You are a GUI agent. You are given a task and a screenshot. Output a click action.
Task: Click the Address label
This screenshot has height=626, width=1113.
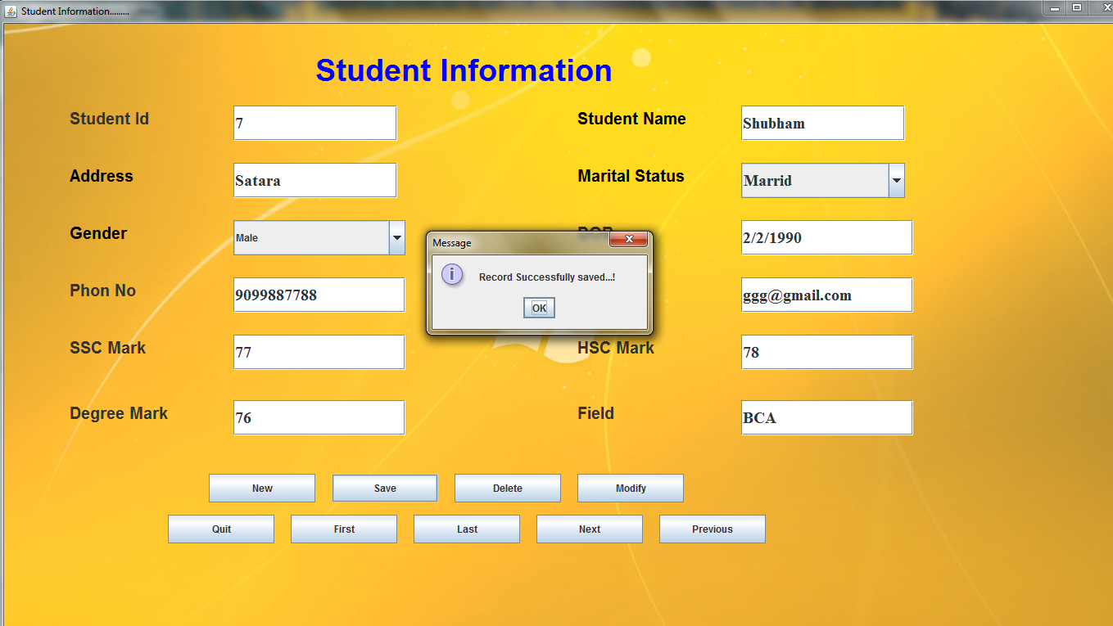[102, 176]
